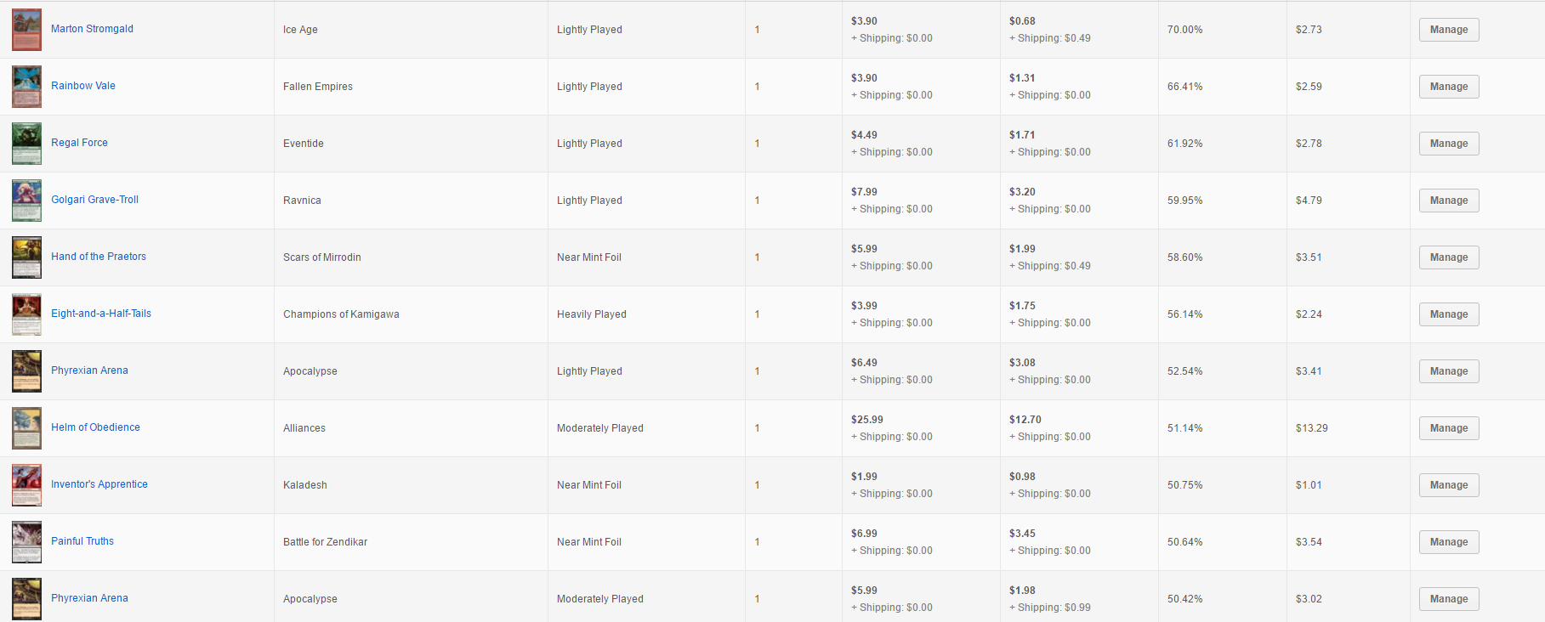Follow the Rainbow Vale link

click(83, 86)
